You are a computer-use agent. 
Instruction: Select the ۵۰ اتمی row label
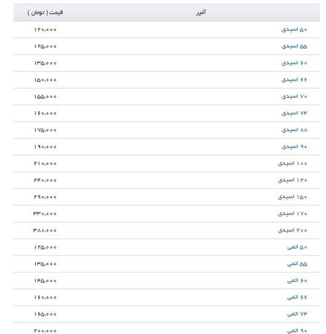click(297, 247)
